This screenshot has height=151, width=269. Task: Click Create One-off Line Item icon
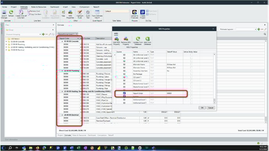point(21,14)
